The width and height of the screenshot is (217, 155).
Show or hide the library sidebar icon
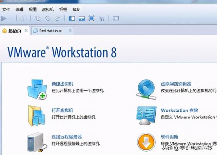pos(72,18)
